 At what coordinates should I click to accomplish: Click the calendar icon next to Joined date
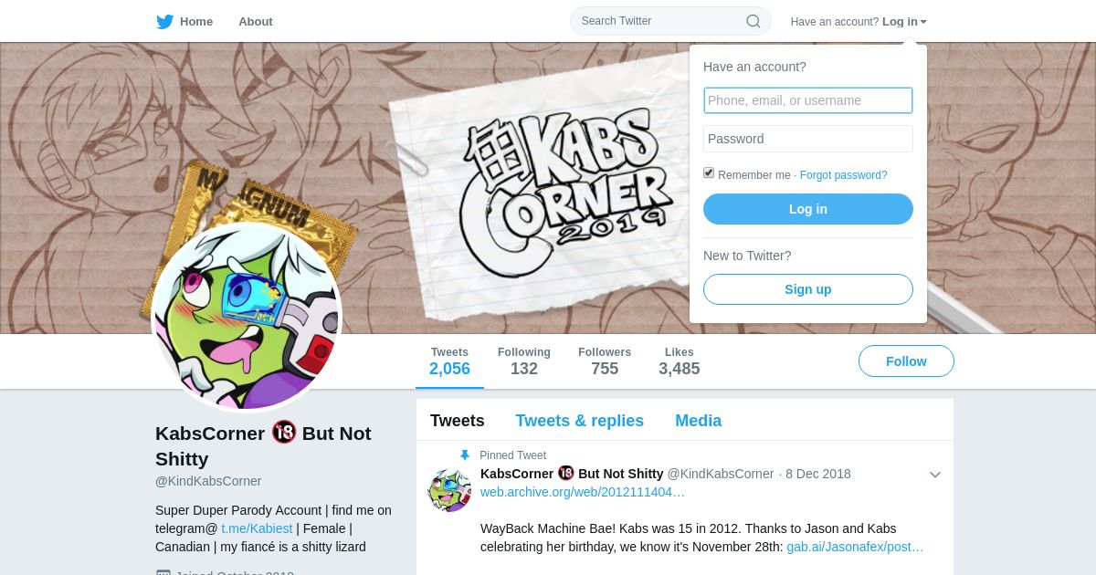click(163, 573)
